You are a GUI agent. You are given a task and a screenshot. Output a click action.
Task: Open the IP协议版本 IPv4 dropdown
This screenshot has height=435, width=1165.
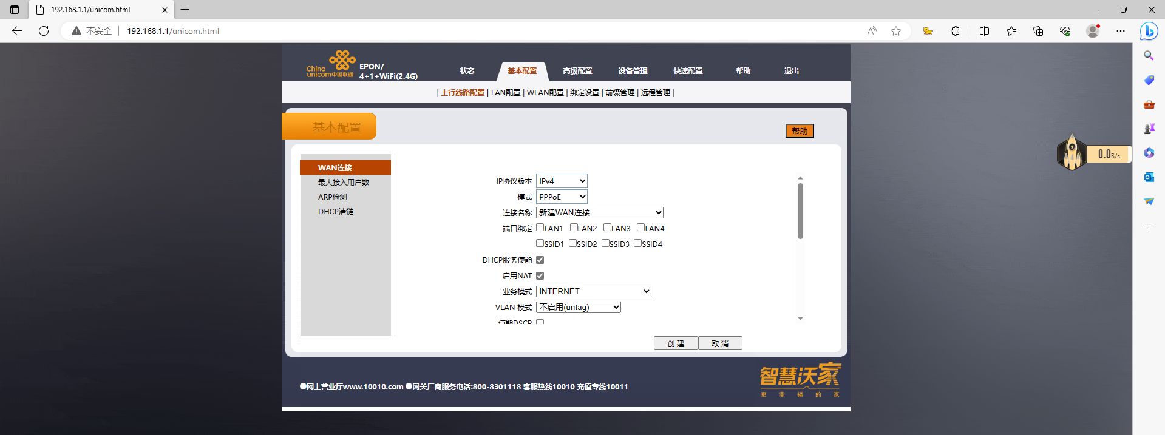[x=562, y=181]
